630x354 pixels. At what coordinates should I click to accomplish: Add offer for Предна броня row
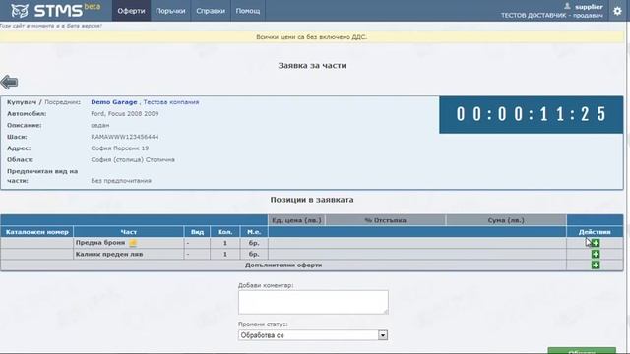click(x=596, y=243)
